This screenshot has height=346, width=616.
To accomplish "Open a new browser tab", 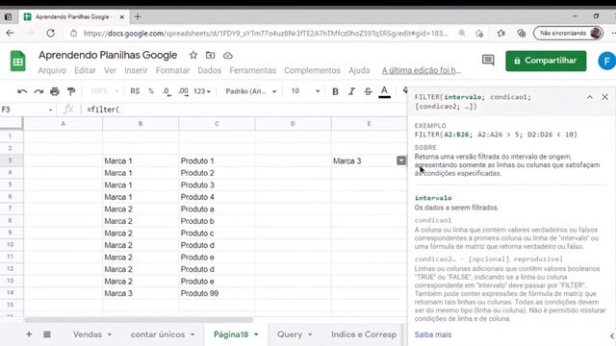I will click(138, 17).
